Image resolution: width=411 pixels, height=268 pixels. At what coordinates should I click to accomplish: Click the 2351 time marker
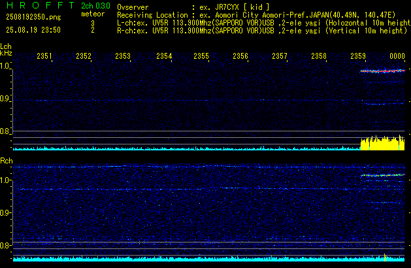[x=44, y=56]
